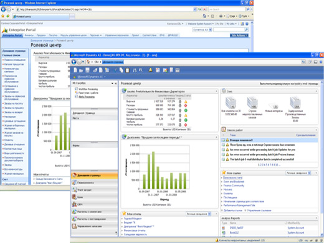Open the 'Сальдовая ведомость' report link
Viewport: 324px width, 243px height.
(x=135, y=234)
